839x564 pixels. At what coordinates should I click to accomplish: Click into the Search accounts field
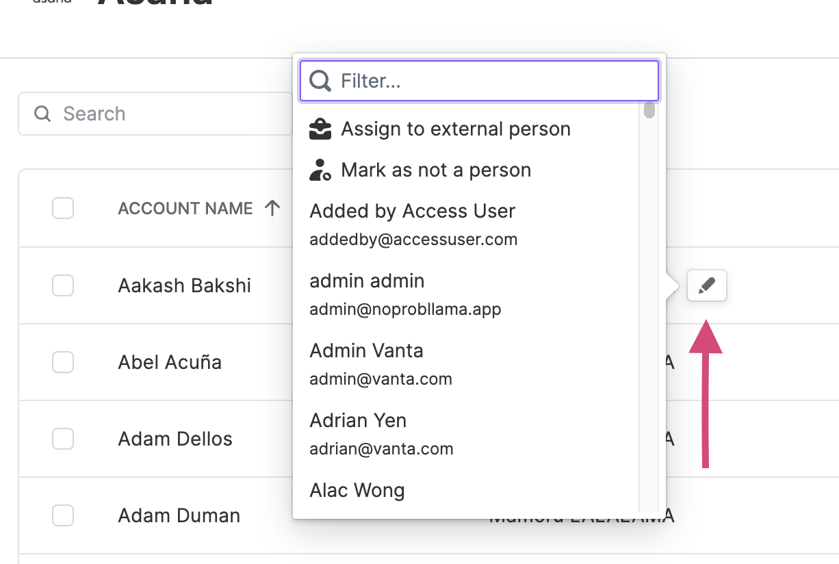[x=155, y=114]
